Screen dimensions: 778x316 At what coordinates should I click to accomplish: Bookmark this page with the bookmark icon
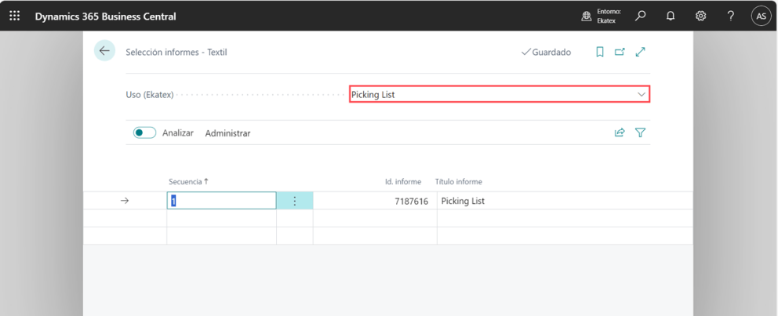tap(599, 52)
